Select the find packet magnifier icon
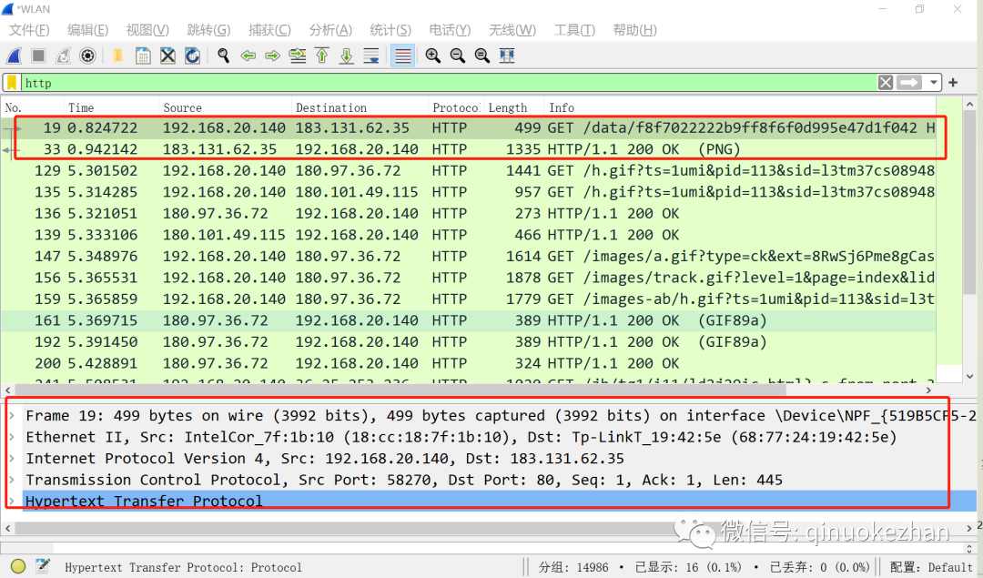Screen dimensions: 983x578 223,56
